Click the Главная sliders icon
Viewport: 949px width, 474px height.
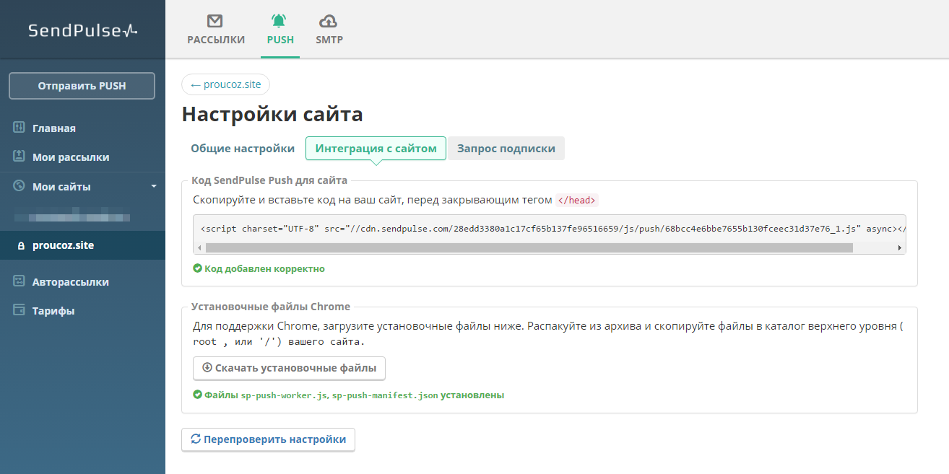tap(19, 128)
